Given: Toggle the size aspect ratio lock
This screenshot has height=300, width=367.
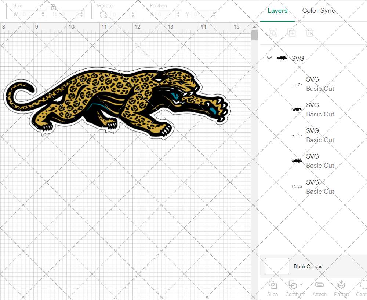Looking at the screenshot, I should point(54,8).
